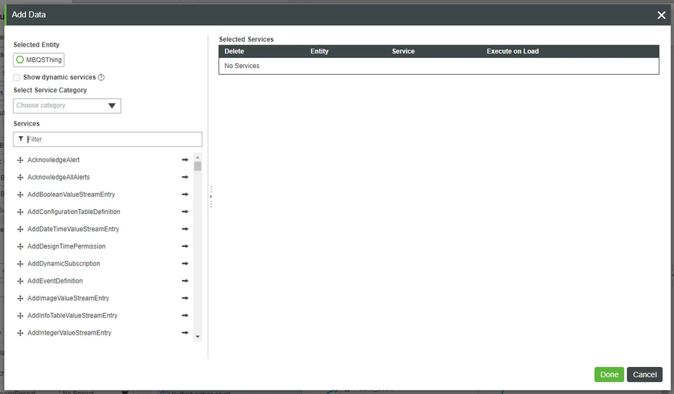Click the arrow icon next to AddEventDefinition
Viewport: 674px width, 394px height.
[x=184, y=281]
